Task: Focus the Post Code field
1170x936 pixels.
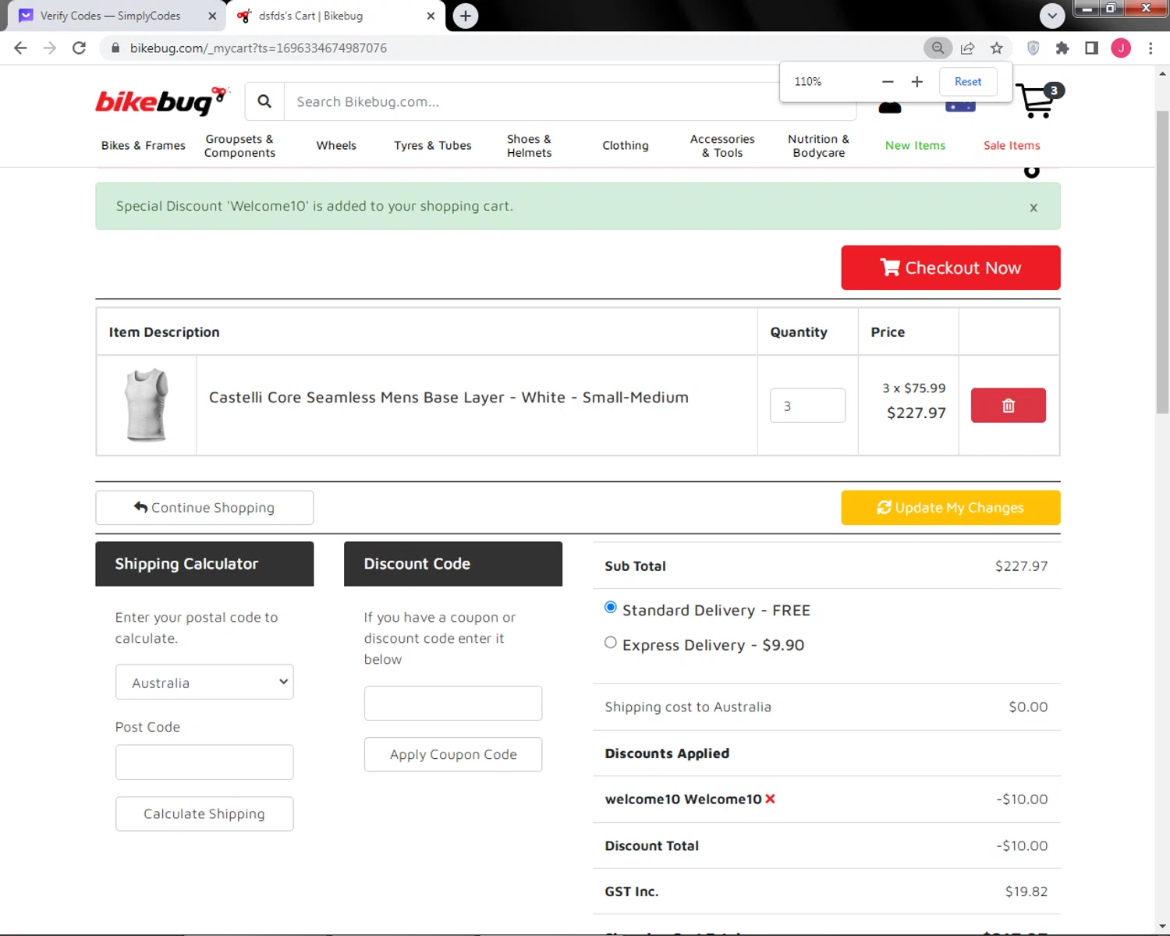Action: (x=204, y=762)
